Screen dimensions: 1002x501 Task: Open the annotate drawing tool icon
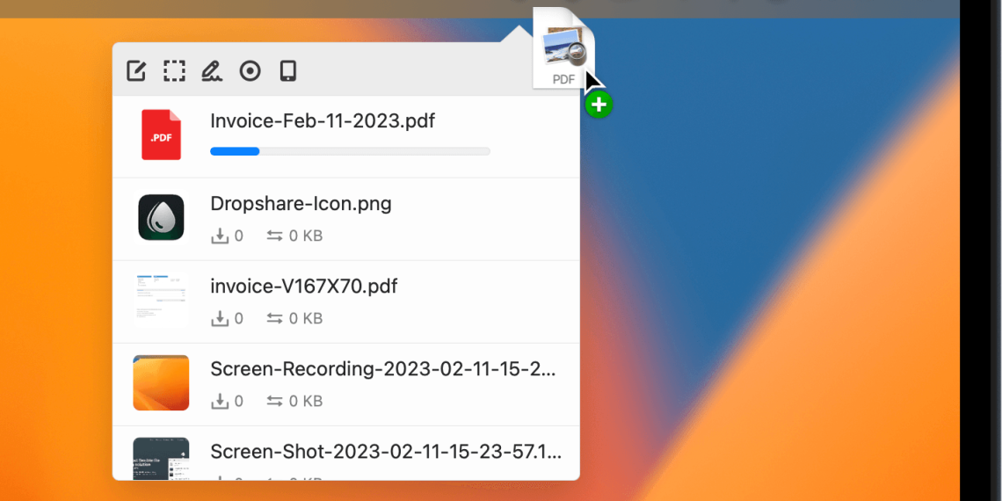[x=212, y=70]
